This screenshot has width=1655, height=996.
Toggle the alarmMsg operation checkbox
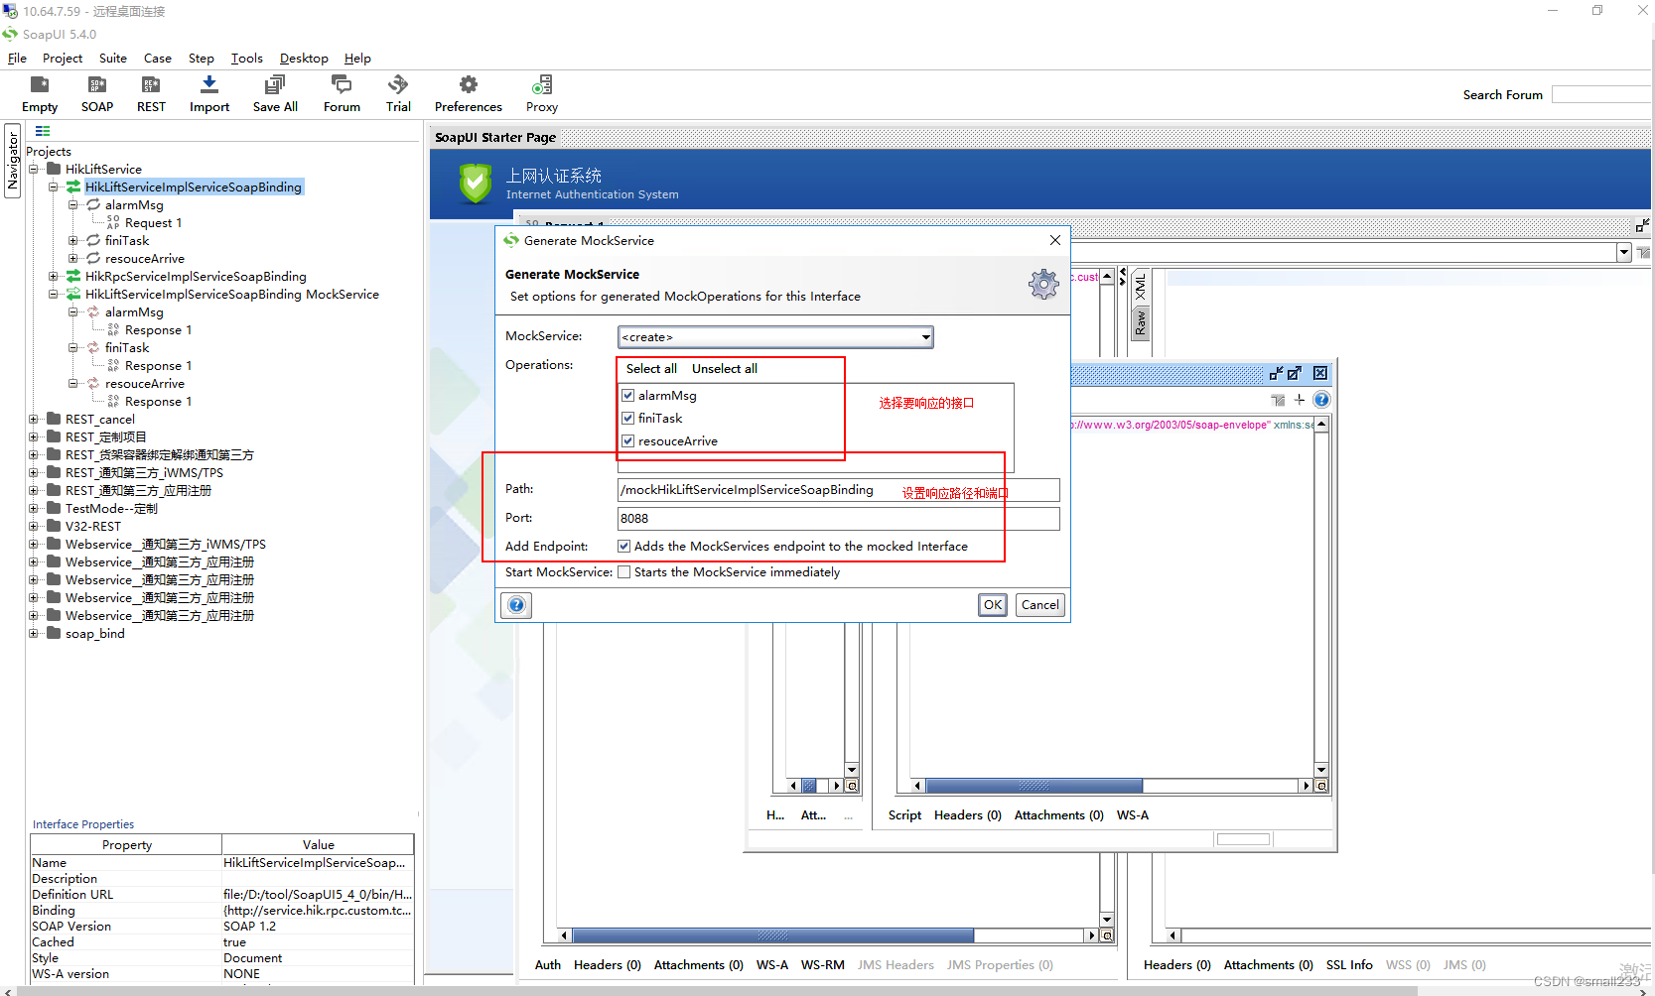627,396
